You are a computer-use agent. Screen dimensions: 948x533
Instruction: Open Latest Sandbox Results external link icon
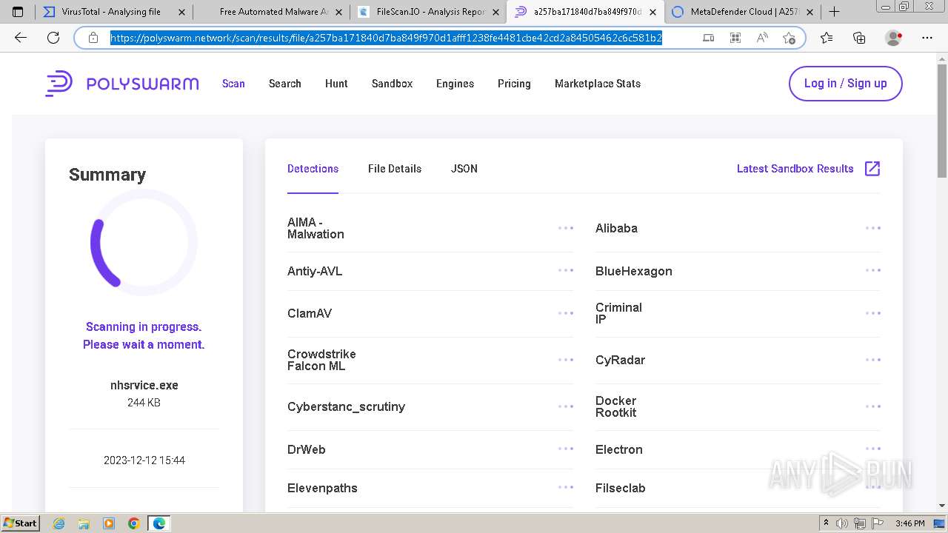[872, 169]
